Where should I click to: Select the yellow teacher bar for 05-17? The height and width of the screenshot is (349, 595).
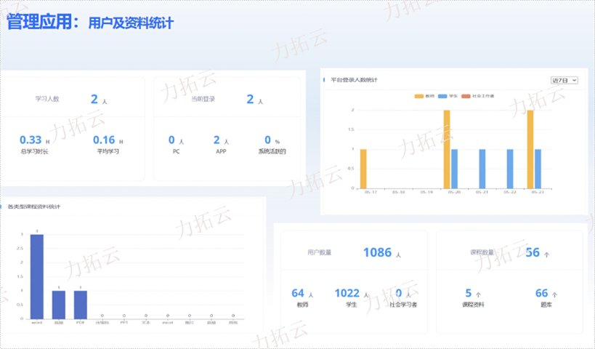pyautogui.click(x=363, y=169)
